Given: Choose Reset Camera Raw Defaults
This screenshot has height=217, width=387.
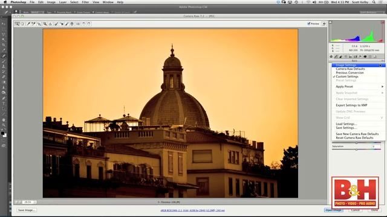Looking at the screenshot, I should coord(359,138).
